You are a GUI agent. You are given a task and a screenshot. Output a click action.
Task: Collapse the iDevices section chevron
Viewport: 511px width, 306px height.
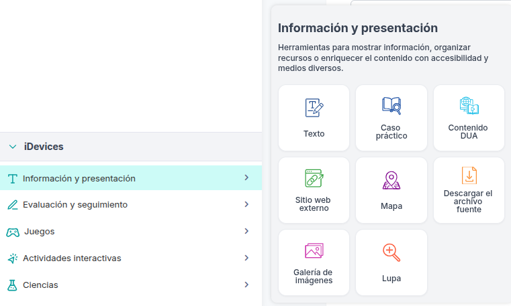[x=12, y=147]
